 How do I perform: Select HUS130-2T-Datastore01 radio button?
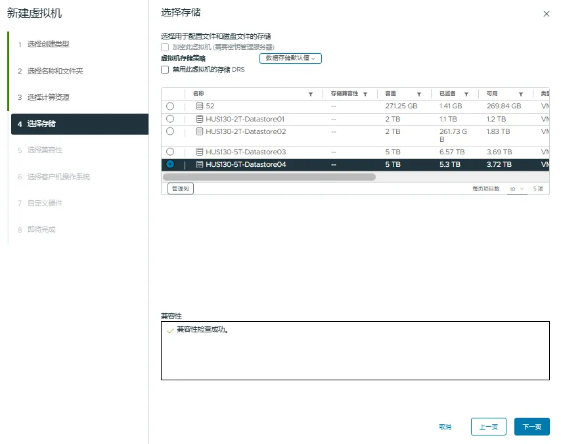(x=170, y=119)
